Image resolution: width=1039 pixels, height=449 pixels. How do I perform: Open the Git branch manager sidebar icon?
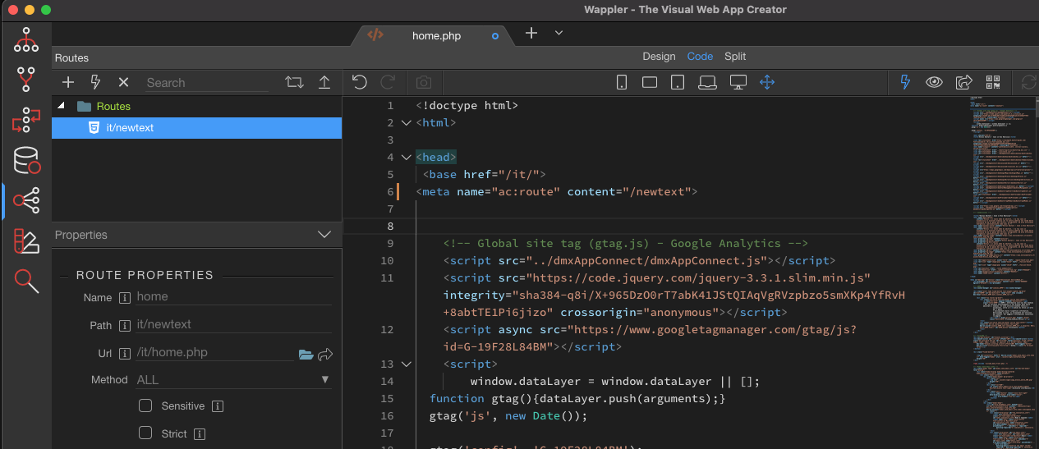point(26,80)
